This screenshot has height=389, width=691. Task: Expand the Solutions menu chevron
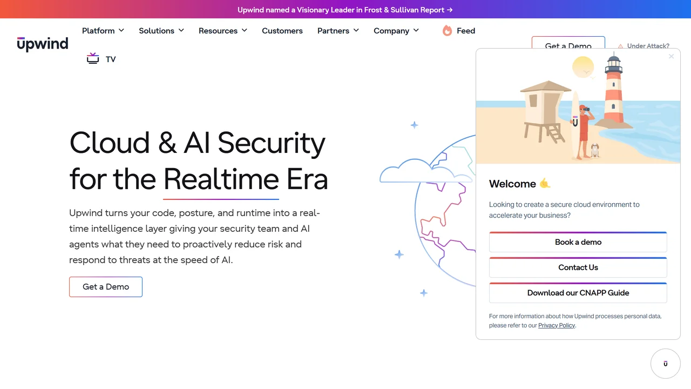pyautogui.click(x=181, y=31)
